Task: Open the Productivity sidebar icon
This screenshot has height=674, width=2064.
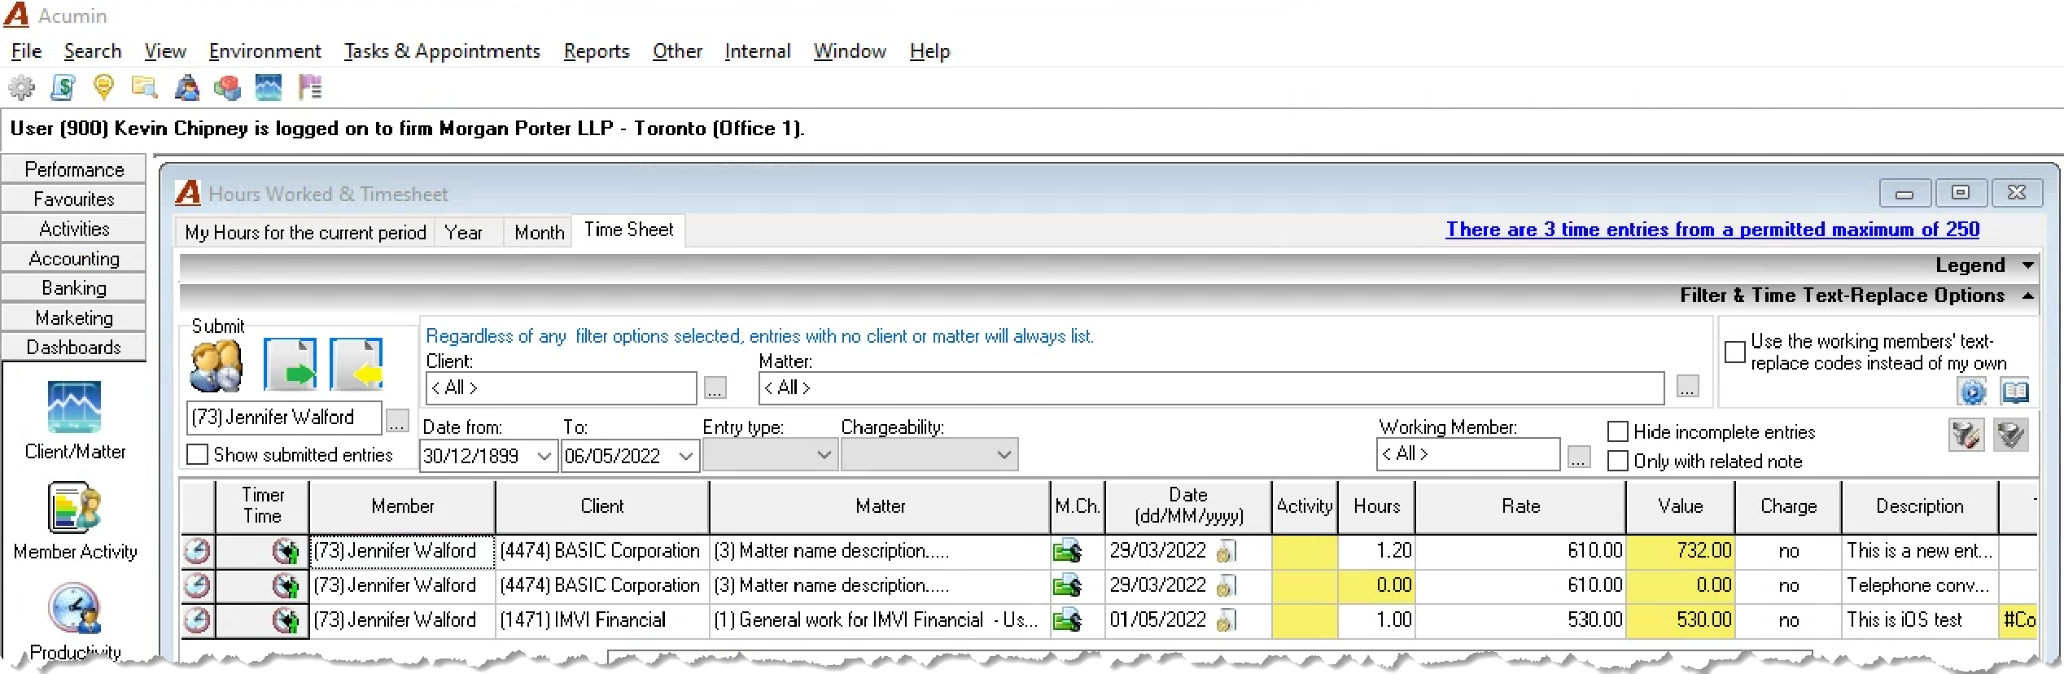Action: click(x=74, y=609)
